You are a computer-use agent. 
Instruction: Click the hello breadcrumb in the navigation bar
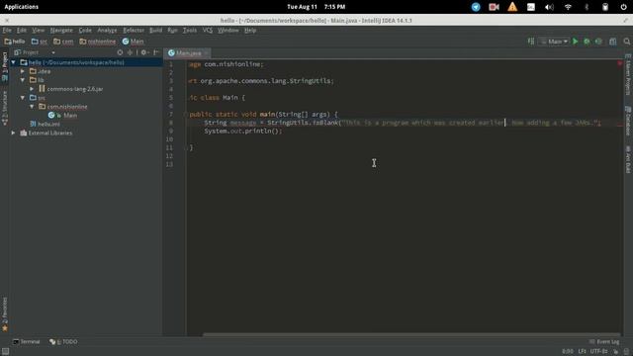pos(15,42)
